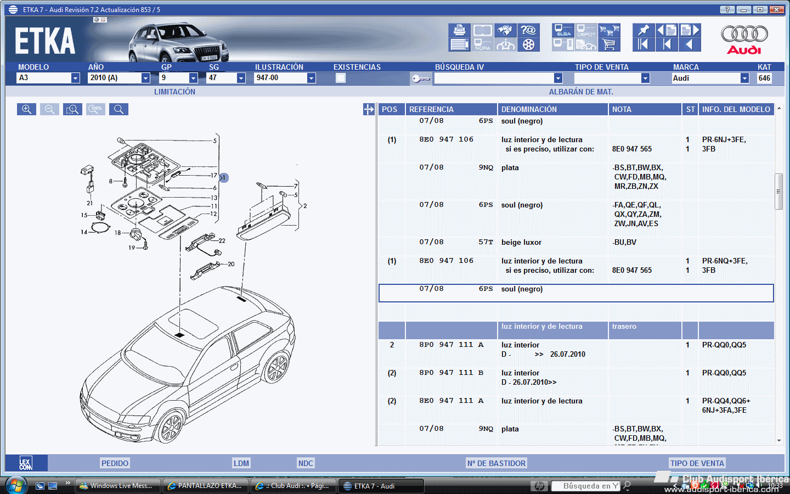
Task: Click the ALBARÁN DE MAT. label
Action: click(x=581, y=92)
